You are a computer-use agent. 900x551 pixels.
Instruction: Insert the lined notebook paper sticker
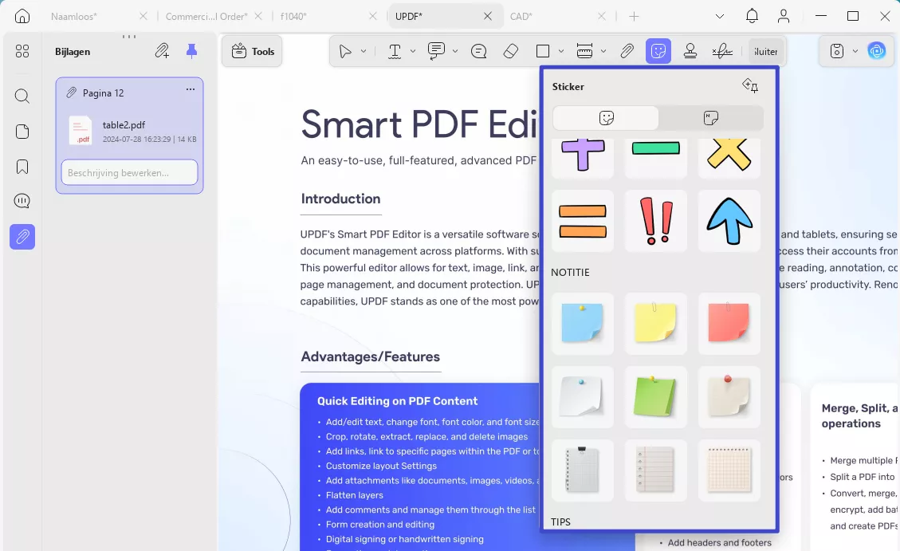[x=656, y=470]
